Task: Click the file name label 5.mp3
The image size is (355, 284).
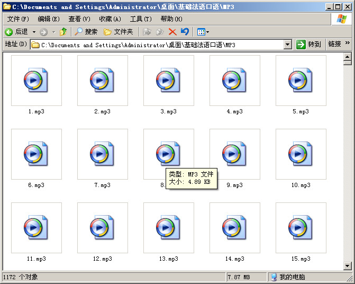Action: click(x=301, y=111)
